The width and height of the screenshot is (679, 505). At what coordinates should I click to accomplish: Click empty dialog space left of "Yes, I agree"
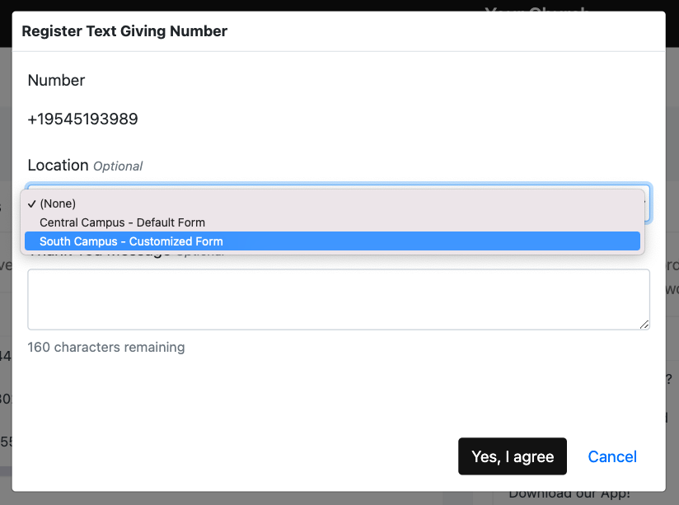pyautogui.click(x=247, y=456)
